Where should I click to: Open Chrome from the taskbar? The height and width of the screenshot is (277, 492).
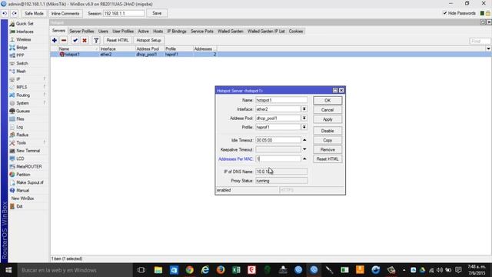click(x=190, y=270)
